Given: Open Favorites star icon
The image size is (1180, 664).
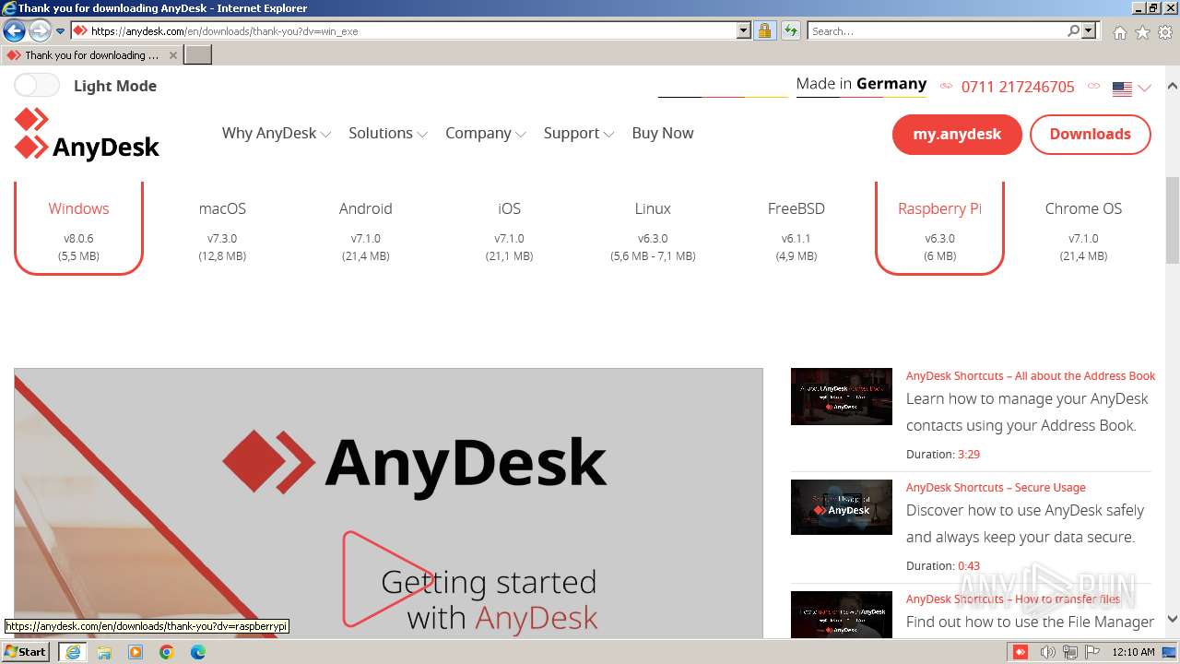Looking at the screenshot, I should tap(1142, 32).
